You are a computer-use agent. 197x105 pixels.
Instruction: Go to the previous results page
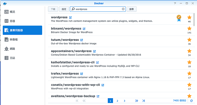coord(84,101)
